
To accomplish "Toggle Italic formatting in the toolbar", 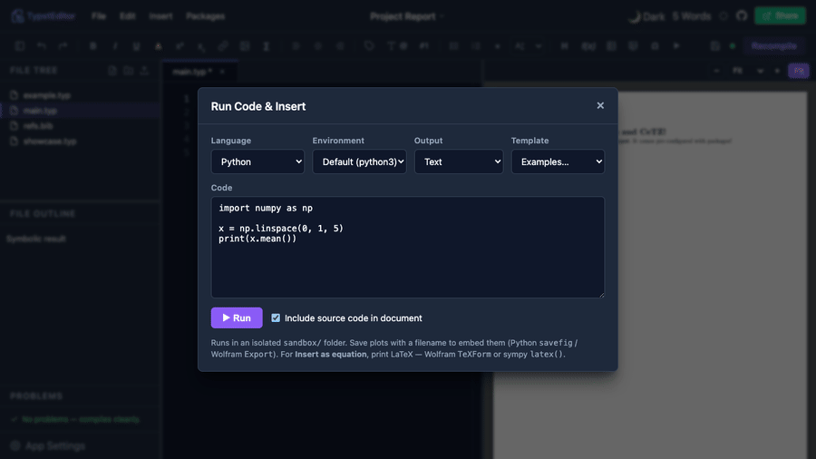I will pos(115,45).
